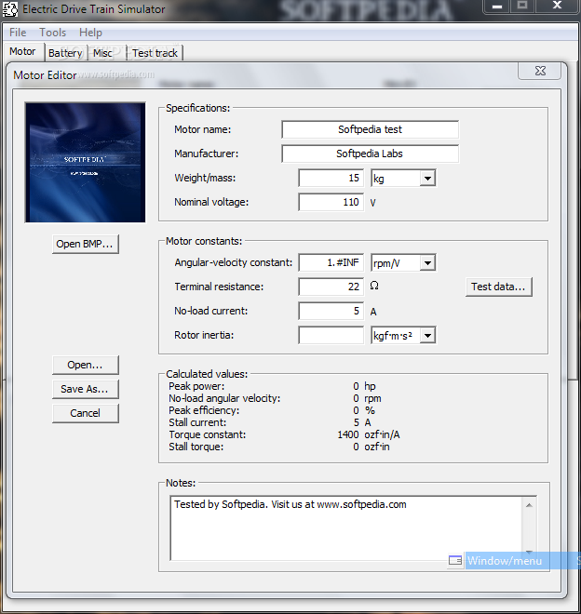Click the empty Rotor inertia field

point(331,336)
